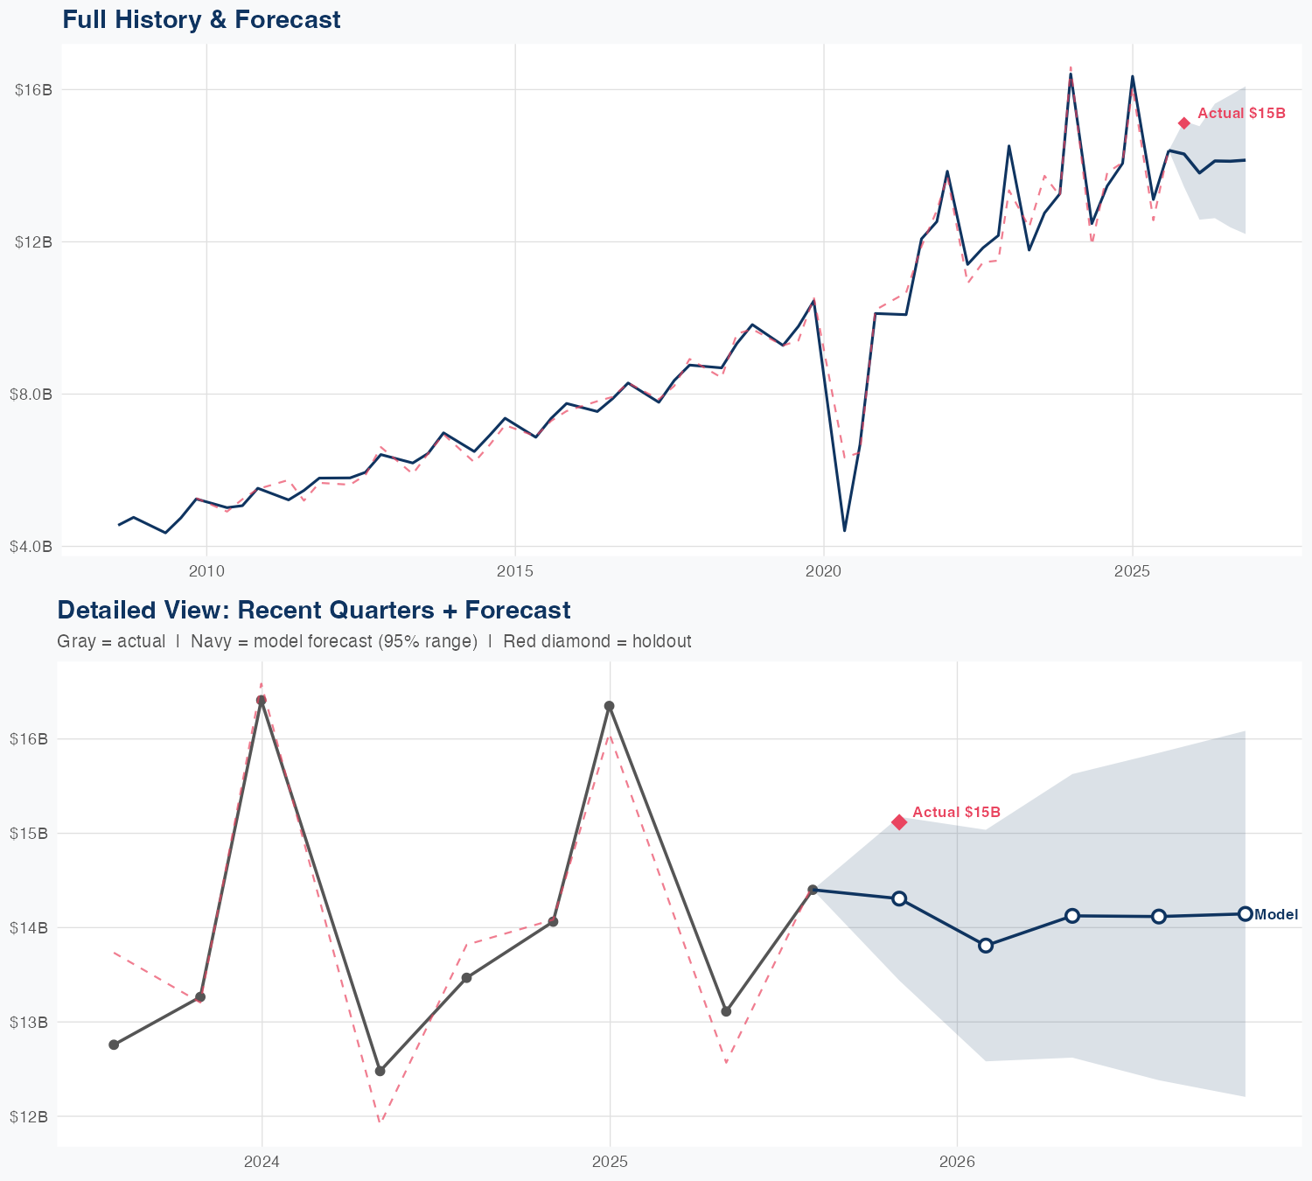
Task: Click the red holdout diamond in the Detailed View
Action: pyautogui.click(x=899, y=821)
